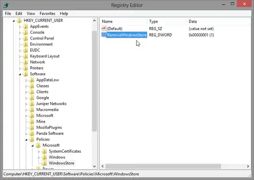This screenshot has width=254, height=180.
Task: Open the View menu
Action: click(31, 14)
